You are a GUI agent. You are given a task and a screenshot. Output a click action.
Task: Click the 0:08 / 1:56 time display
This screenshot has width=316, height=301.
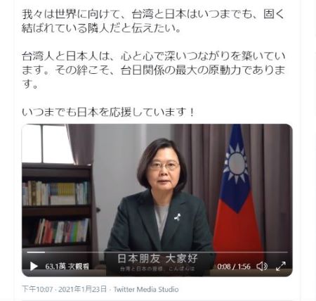pyautogui.click(x=234, y=267)
